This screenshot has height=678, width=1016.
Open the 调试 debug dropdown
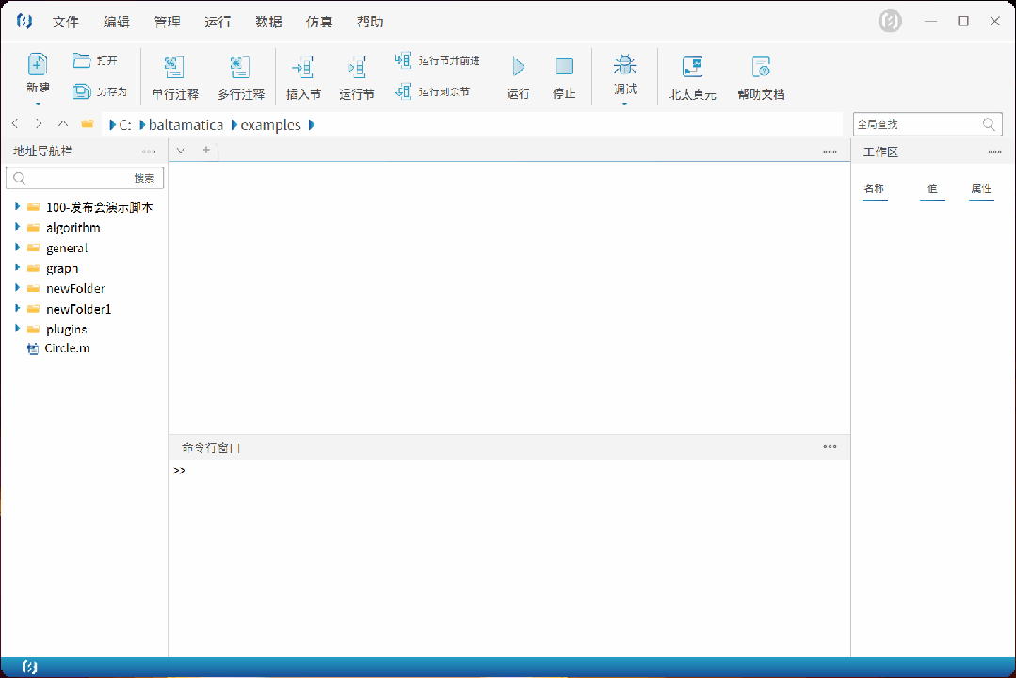(625, 75)
